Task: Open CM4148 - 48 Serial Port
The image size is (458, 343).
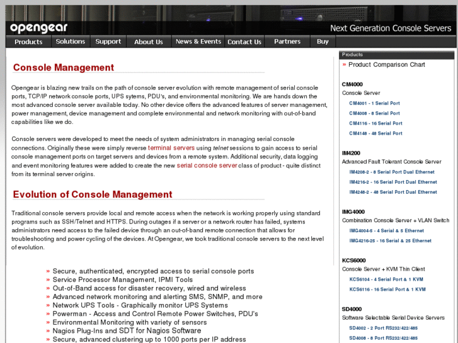Action: [375, 133]
